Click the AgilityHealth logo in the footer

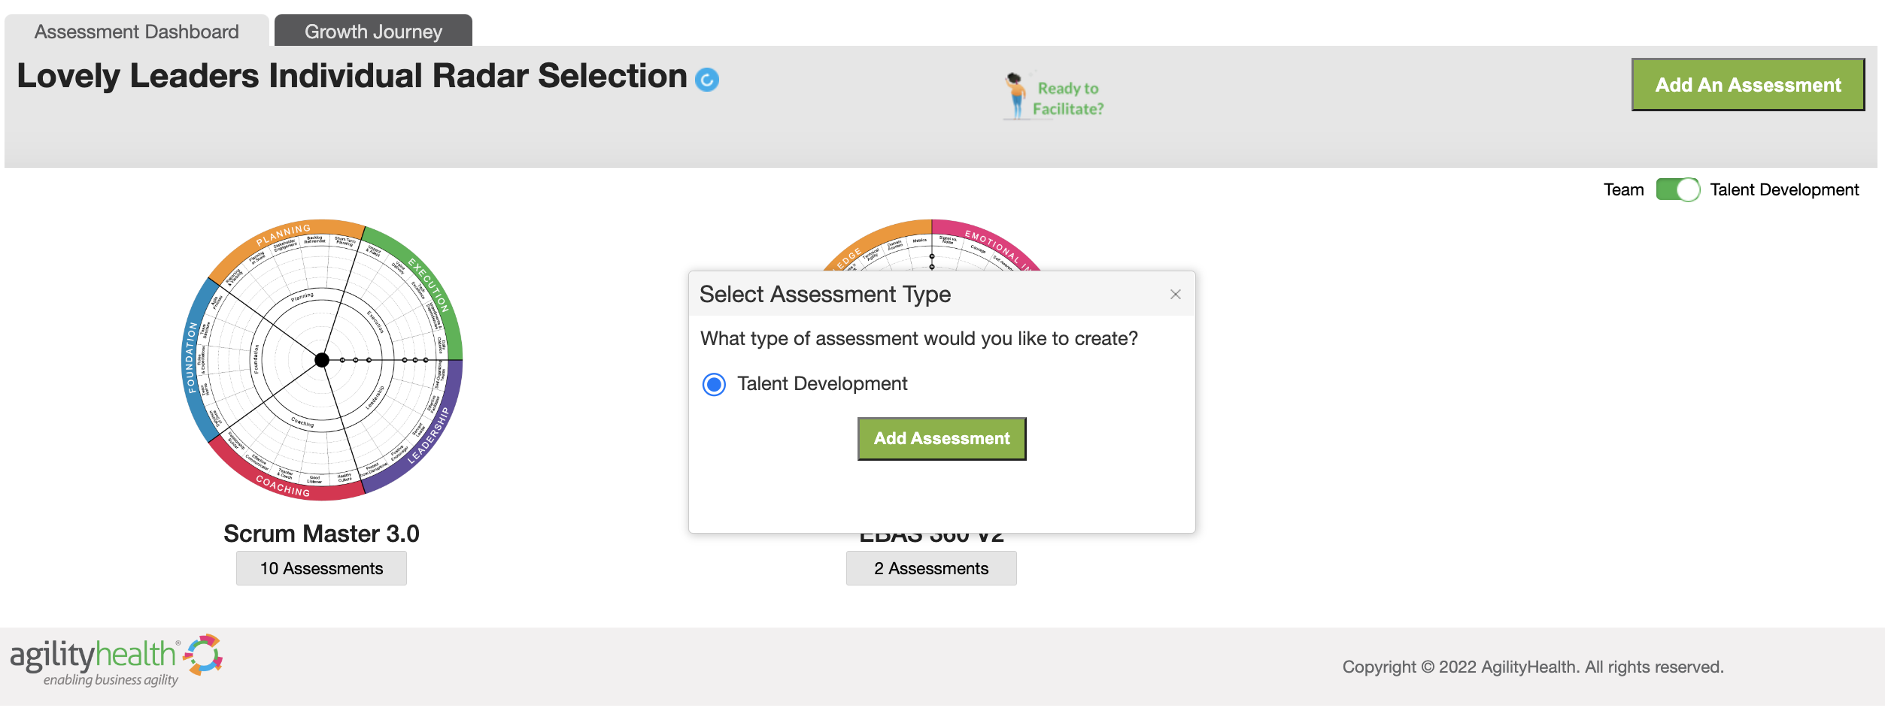117,661
